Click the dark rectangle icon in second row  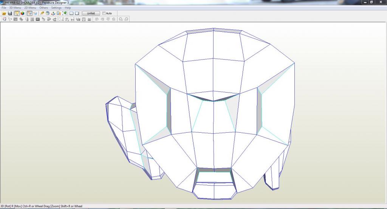tap(38, 19)
